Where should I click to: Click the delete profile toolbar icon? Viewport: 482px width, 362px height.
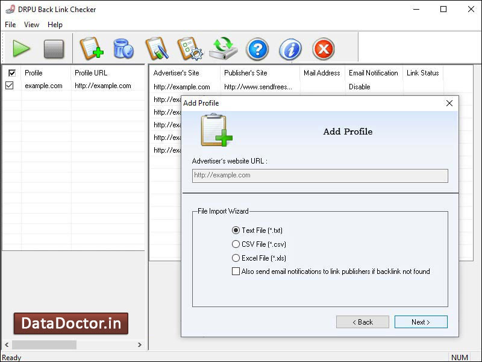pyautogui.click(x=124, y=49)
